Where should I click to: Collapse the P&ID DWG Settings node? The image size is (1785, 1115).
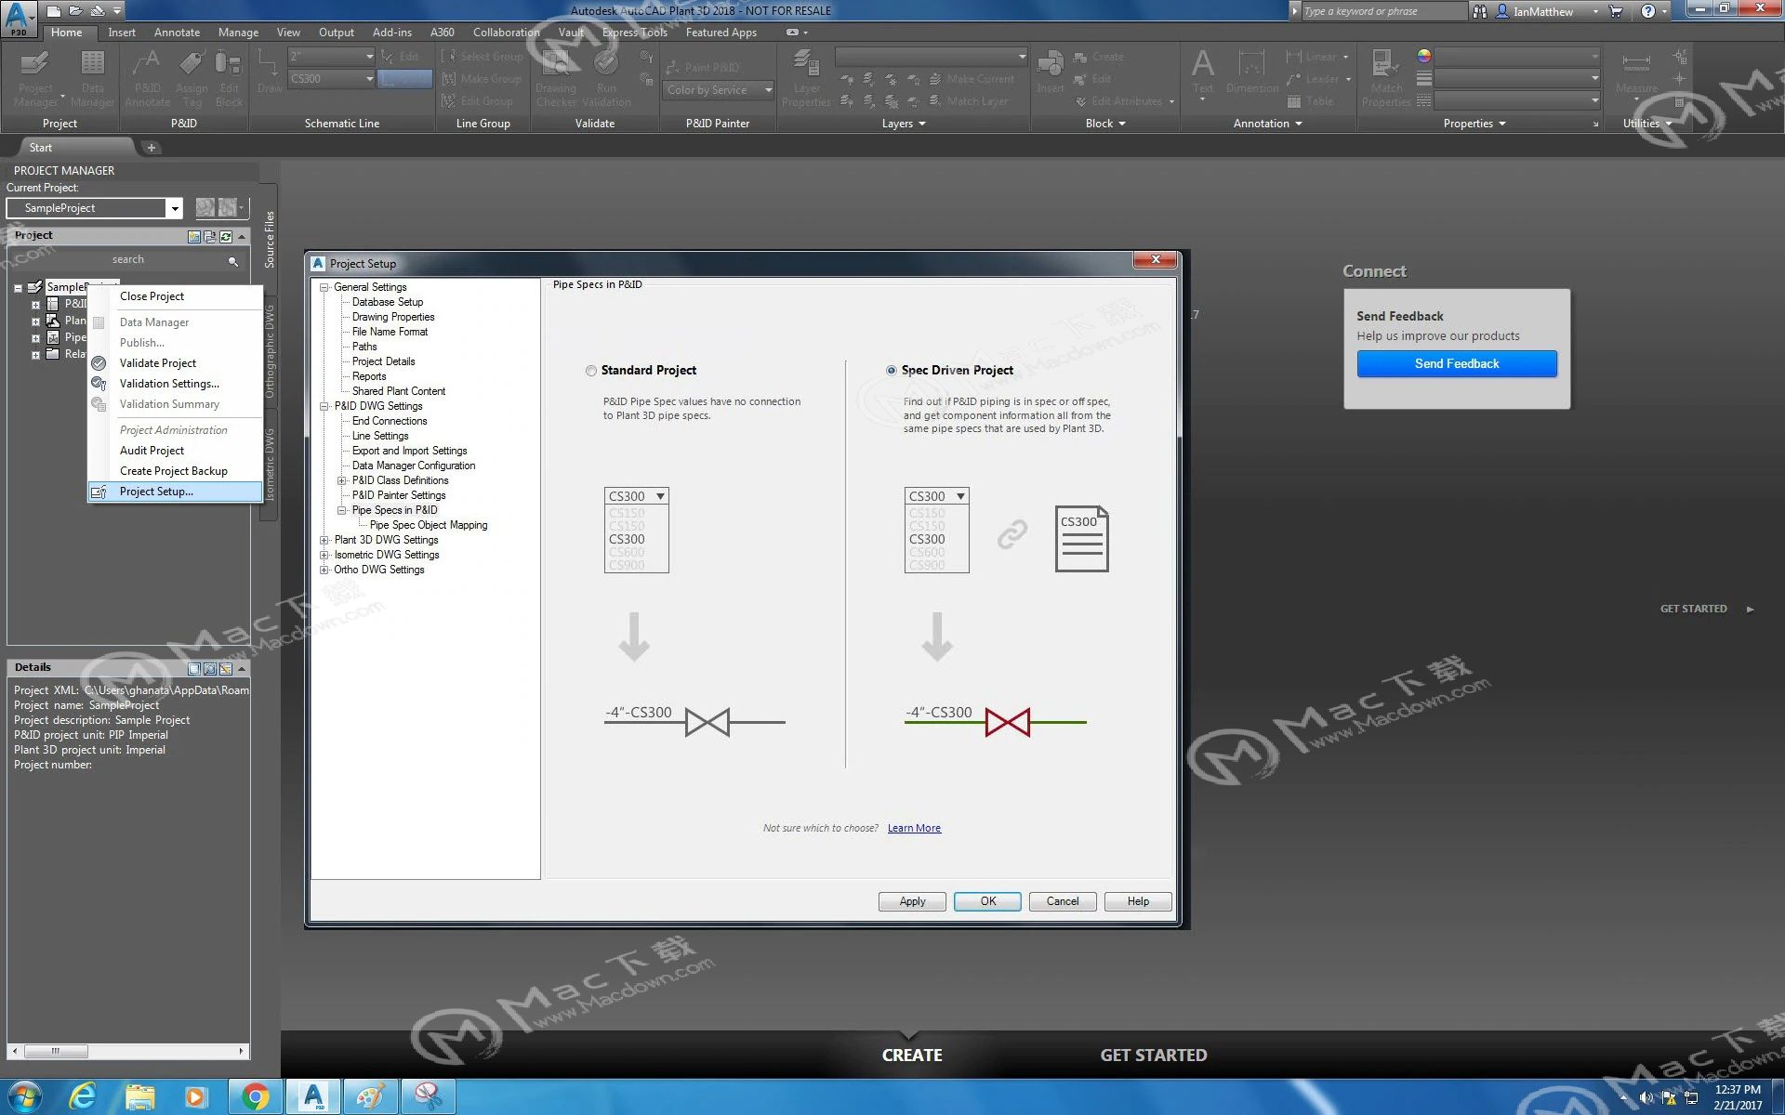(324, 407)
